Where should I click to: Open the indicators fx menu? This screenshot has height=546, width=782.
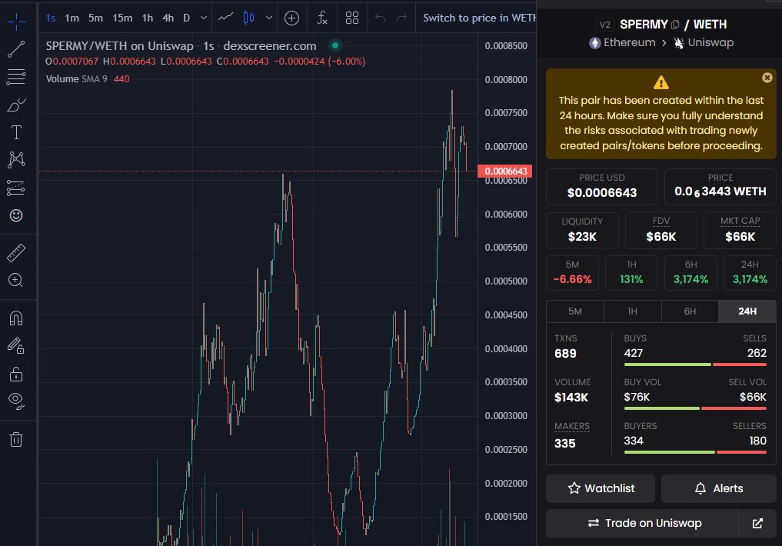[x=322, y=18]
